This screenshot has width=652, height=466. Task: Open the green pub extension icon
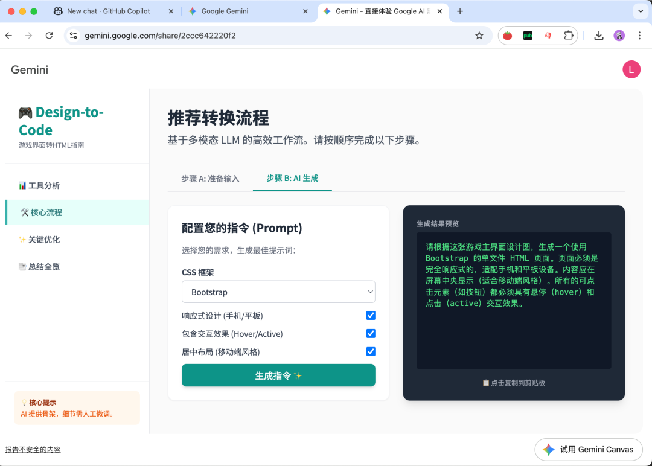pyautogui.click(x=528, y=36)
